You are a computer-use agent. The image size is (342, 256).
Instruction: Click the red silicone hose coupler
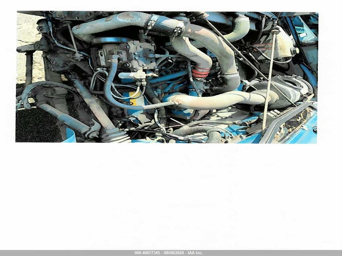[201, 72]
